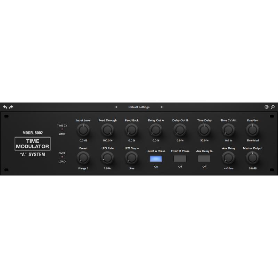
Task: Click the Default Settings preset name
Action: (139, 107)
